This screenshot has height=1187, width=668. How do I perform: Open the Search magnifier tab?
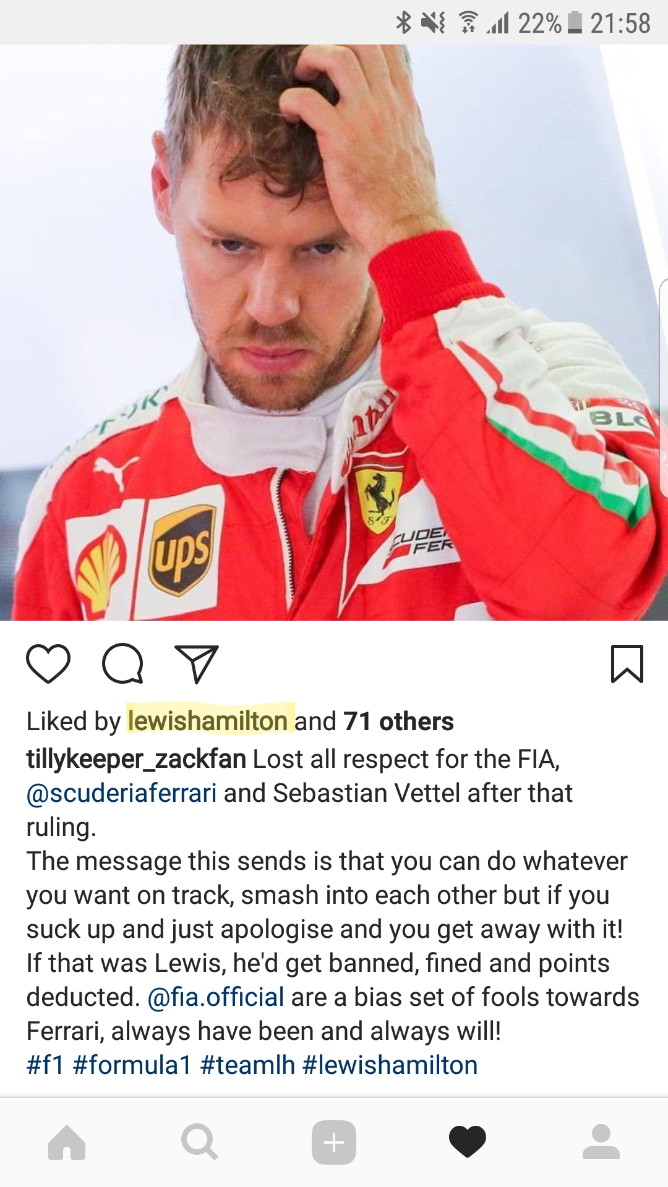pos(200,1142)
